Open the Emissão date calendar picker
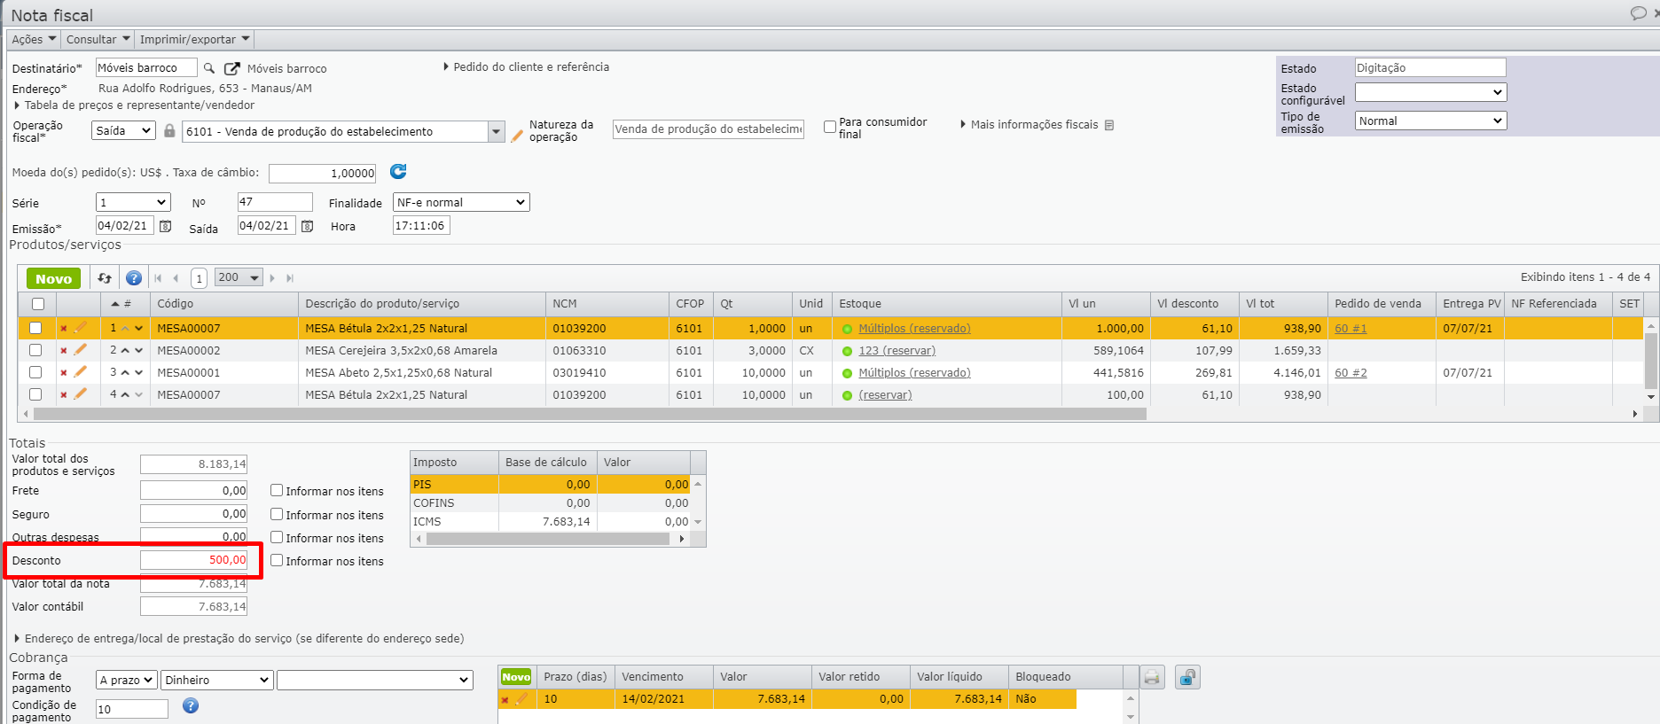1660x724 pixels. (x=165, y=226)
